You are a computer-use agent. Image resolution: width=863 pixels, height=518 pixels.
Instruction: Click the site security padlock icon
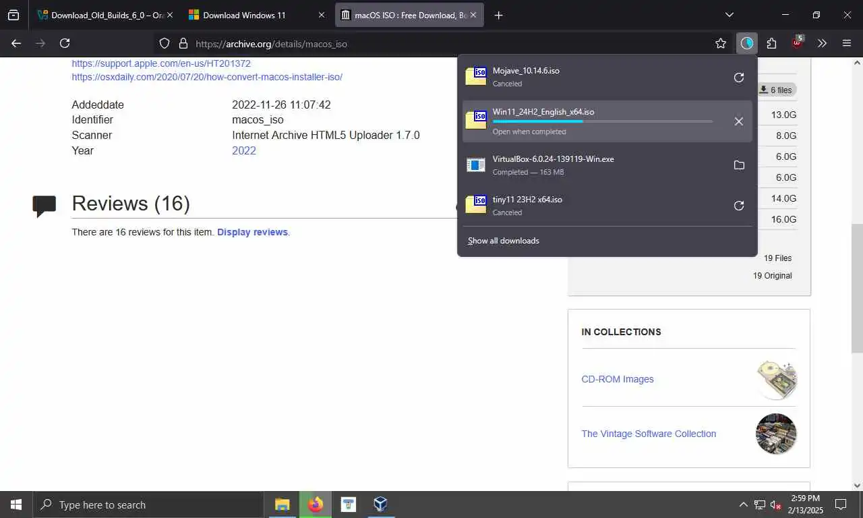click(x=183, y=43)
